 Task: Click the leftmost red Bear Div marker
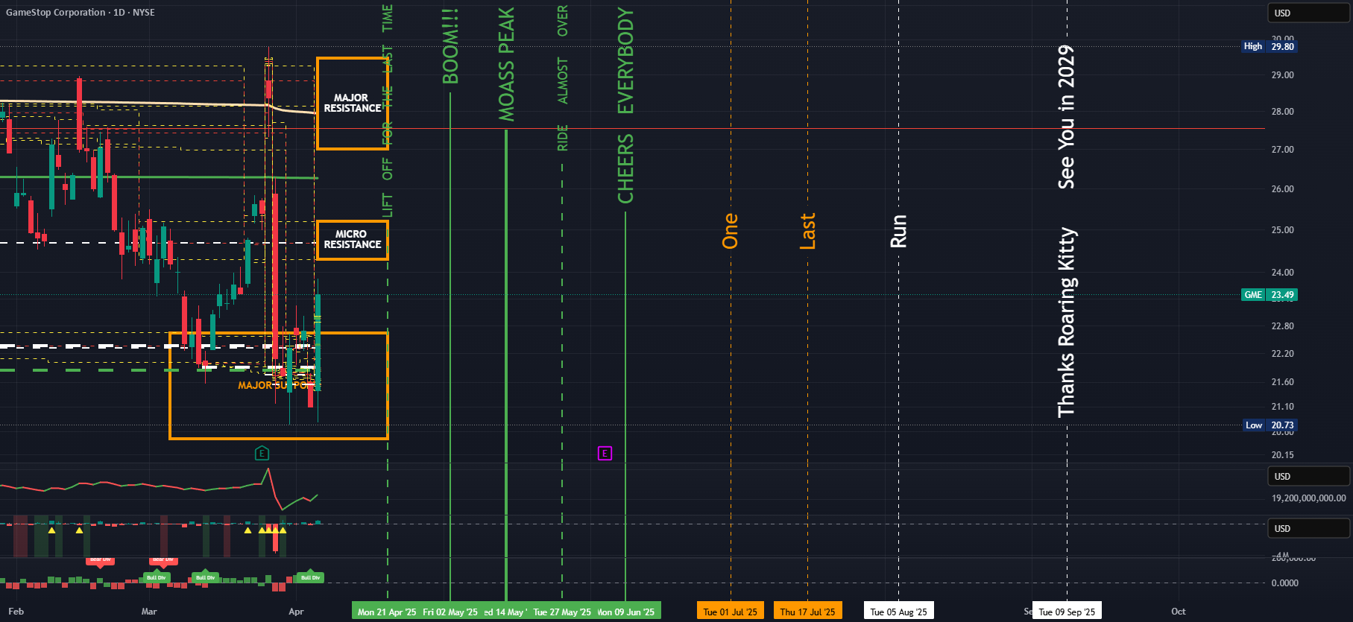[x=100, y=560]
